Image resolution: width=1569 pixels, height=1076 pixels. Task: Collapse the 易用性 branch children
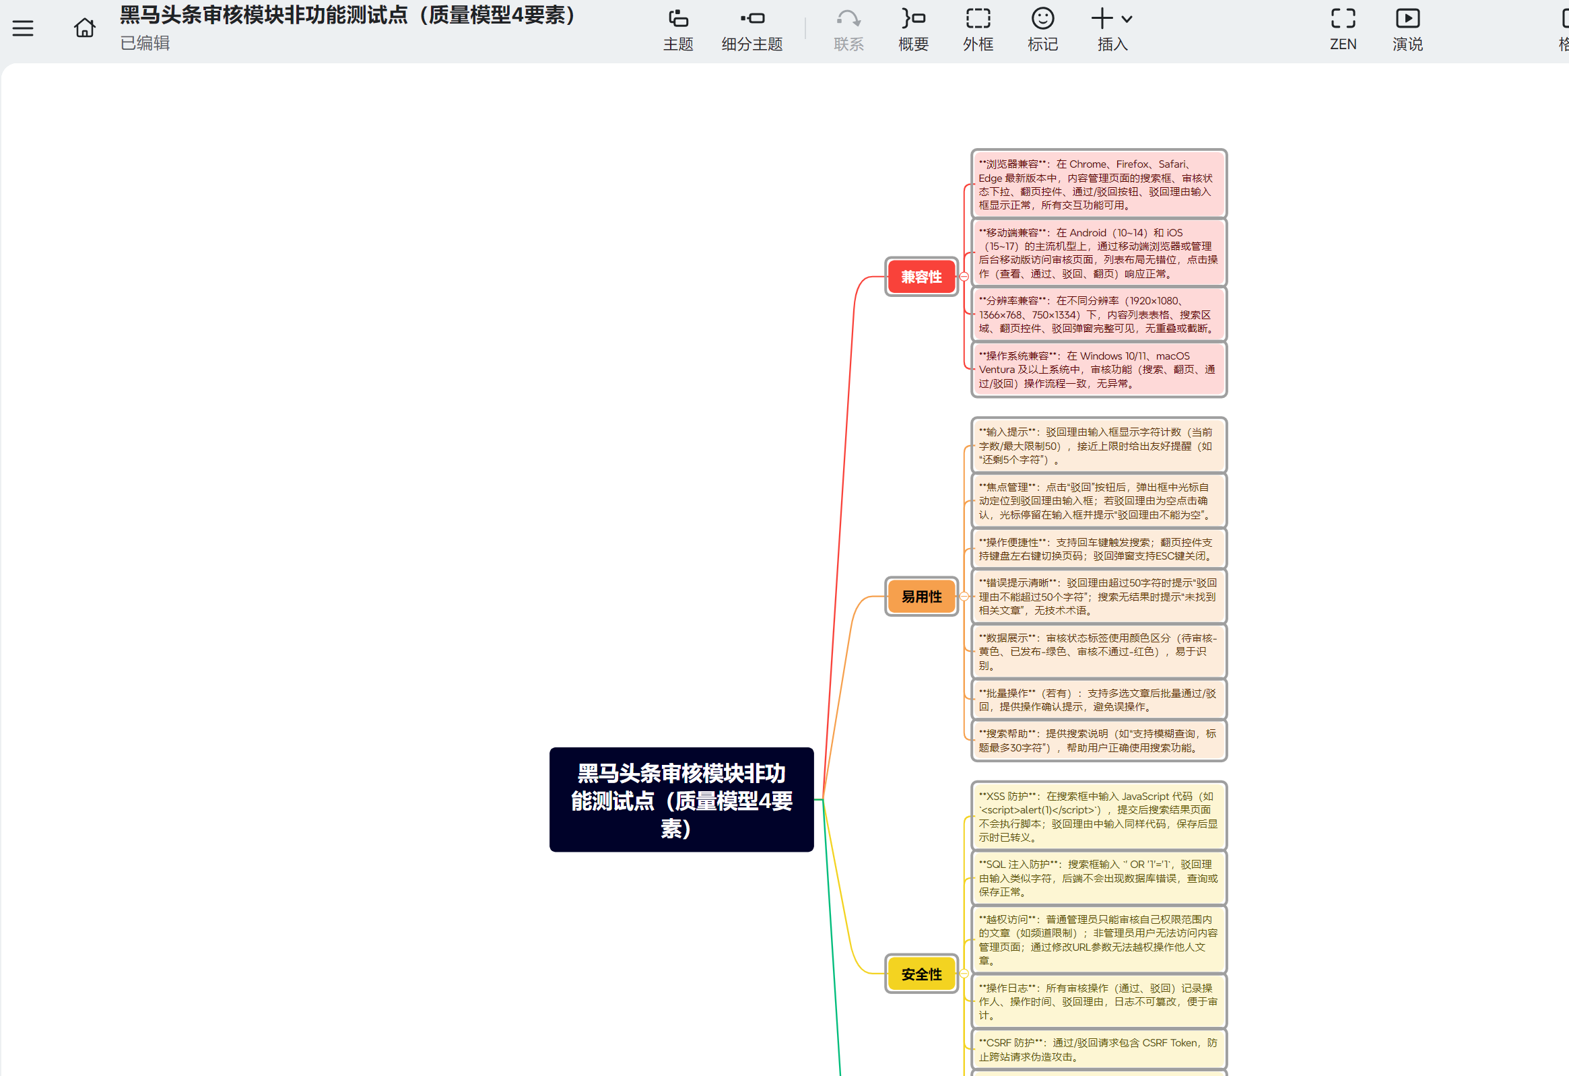pyautogui.click(x=964, y=597)
